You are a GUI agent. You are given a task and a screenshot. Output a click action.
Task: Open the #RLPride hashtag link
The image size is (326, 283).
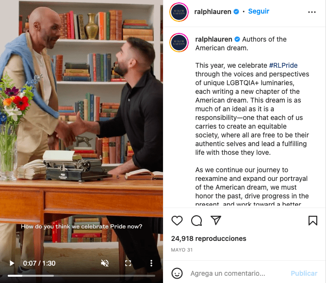point(283,65)
